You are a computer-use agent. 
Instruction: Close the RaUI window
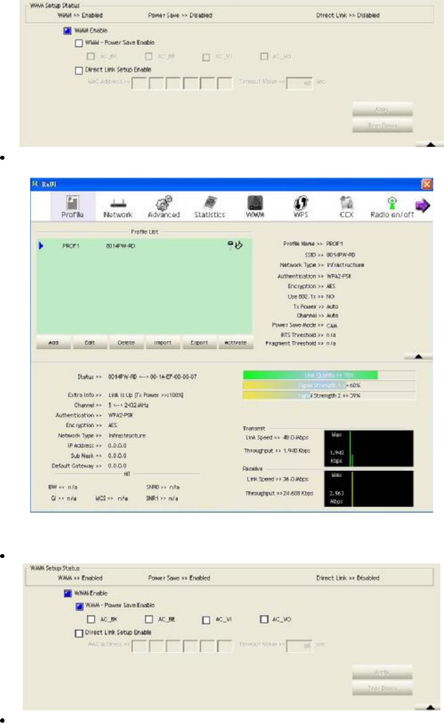click(x=427, y=184)
